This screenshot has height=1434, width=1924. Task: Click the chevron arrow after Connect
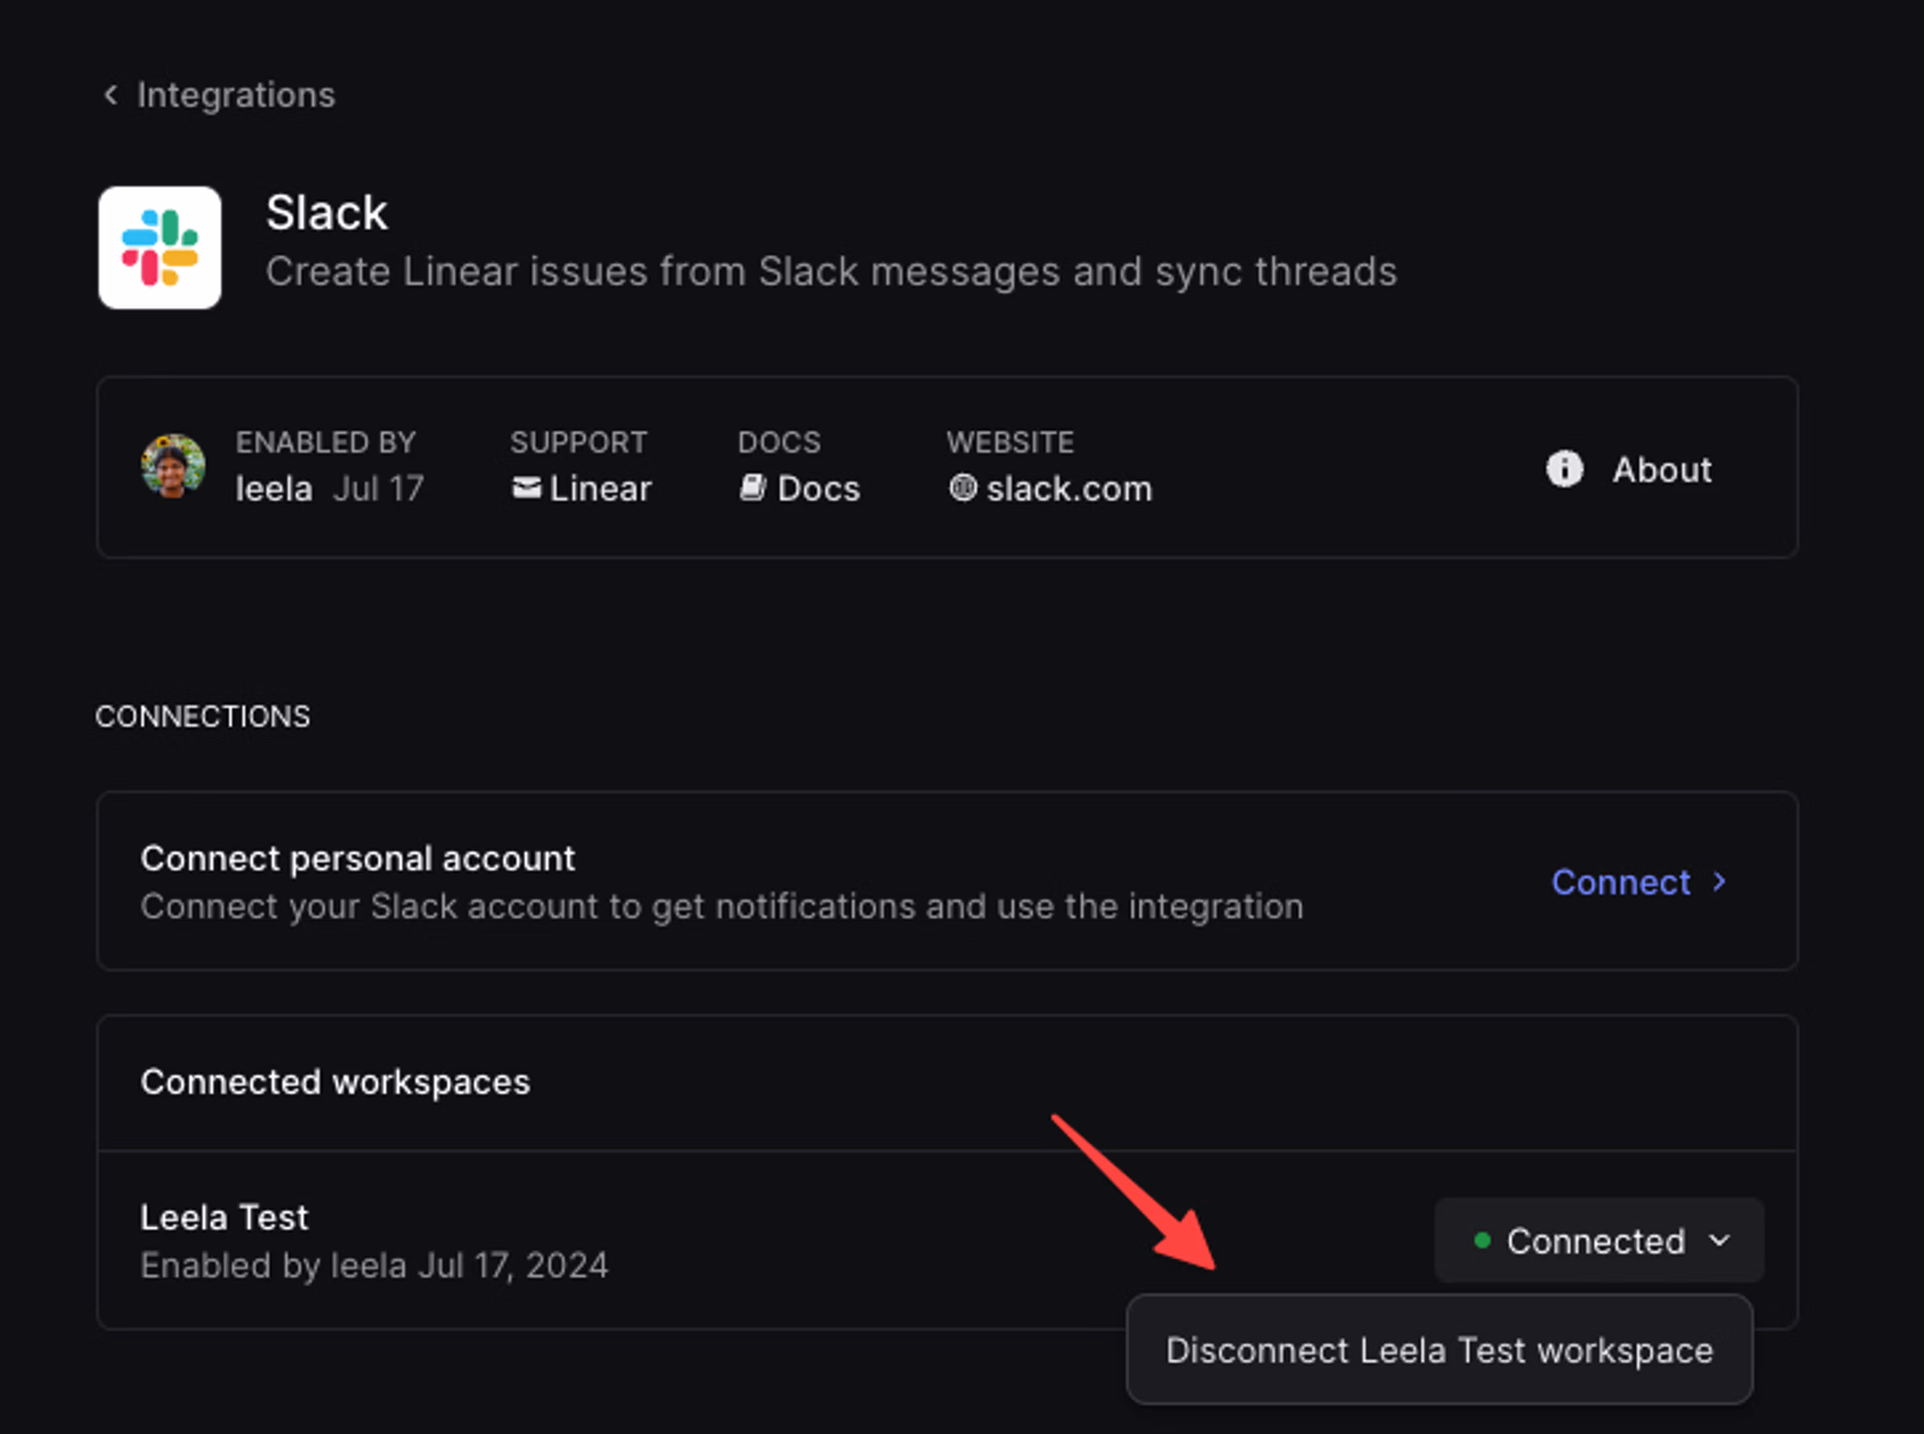point(1719,882)
